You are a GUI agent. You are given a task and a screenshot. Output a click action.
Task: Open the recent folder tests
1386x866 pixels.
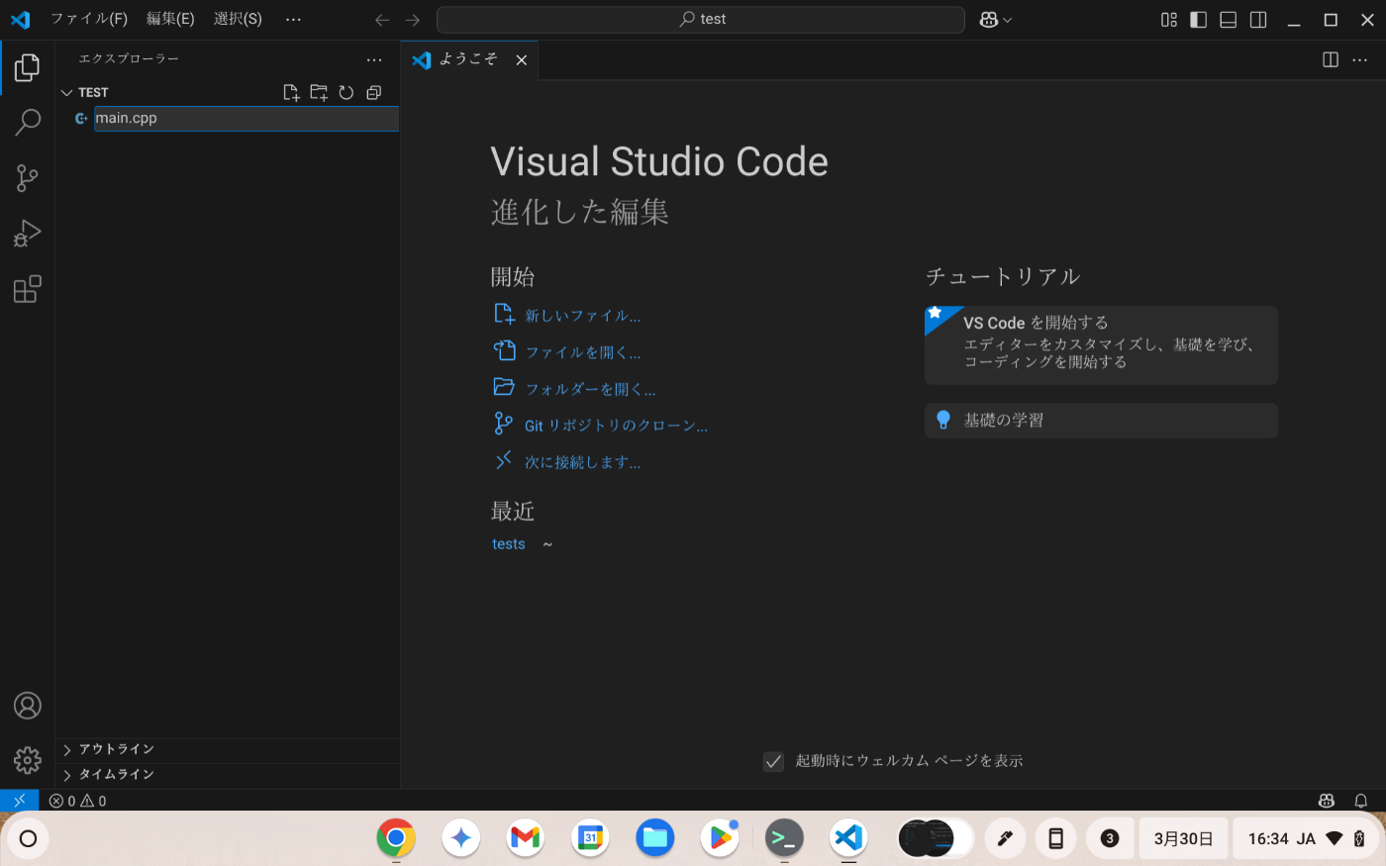pyautogui.click(x=509, y=544)
